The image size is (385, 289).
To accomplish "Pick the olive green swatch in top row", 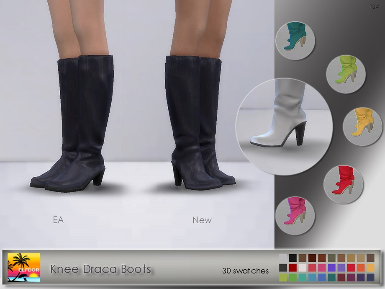I will (332, 258).
